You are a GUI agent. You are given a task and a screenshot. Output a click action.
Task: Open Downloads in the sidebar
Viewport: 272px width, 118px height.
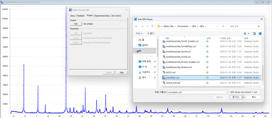point(144,72)
